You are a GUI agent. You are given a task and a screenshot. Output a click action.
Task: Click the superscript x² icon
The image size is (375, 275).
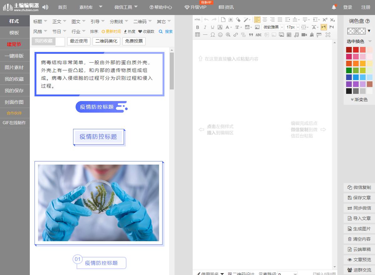(x=324, y=19)
